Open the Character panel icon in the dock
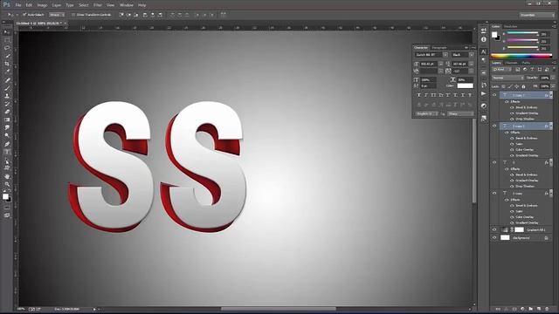This screenshot has width=559, height=314. [483, 52]
